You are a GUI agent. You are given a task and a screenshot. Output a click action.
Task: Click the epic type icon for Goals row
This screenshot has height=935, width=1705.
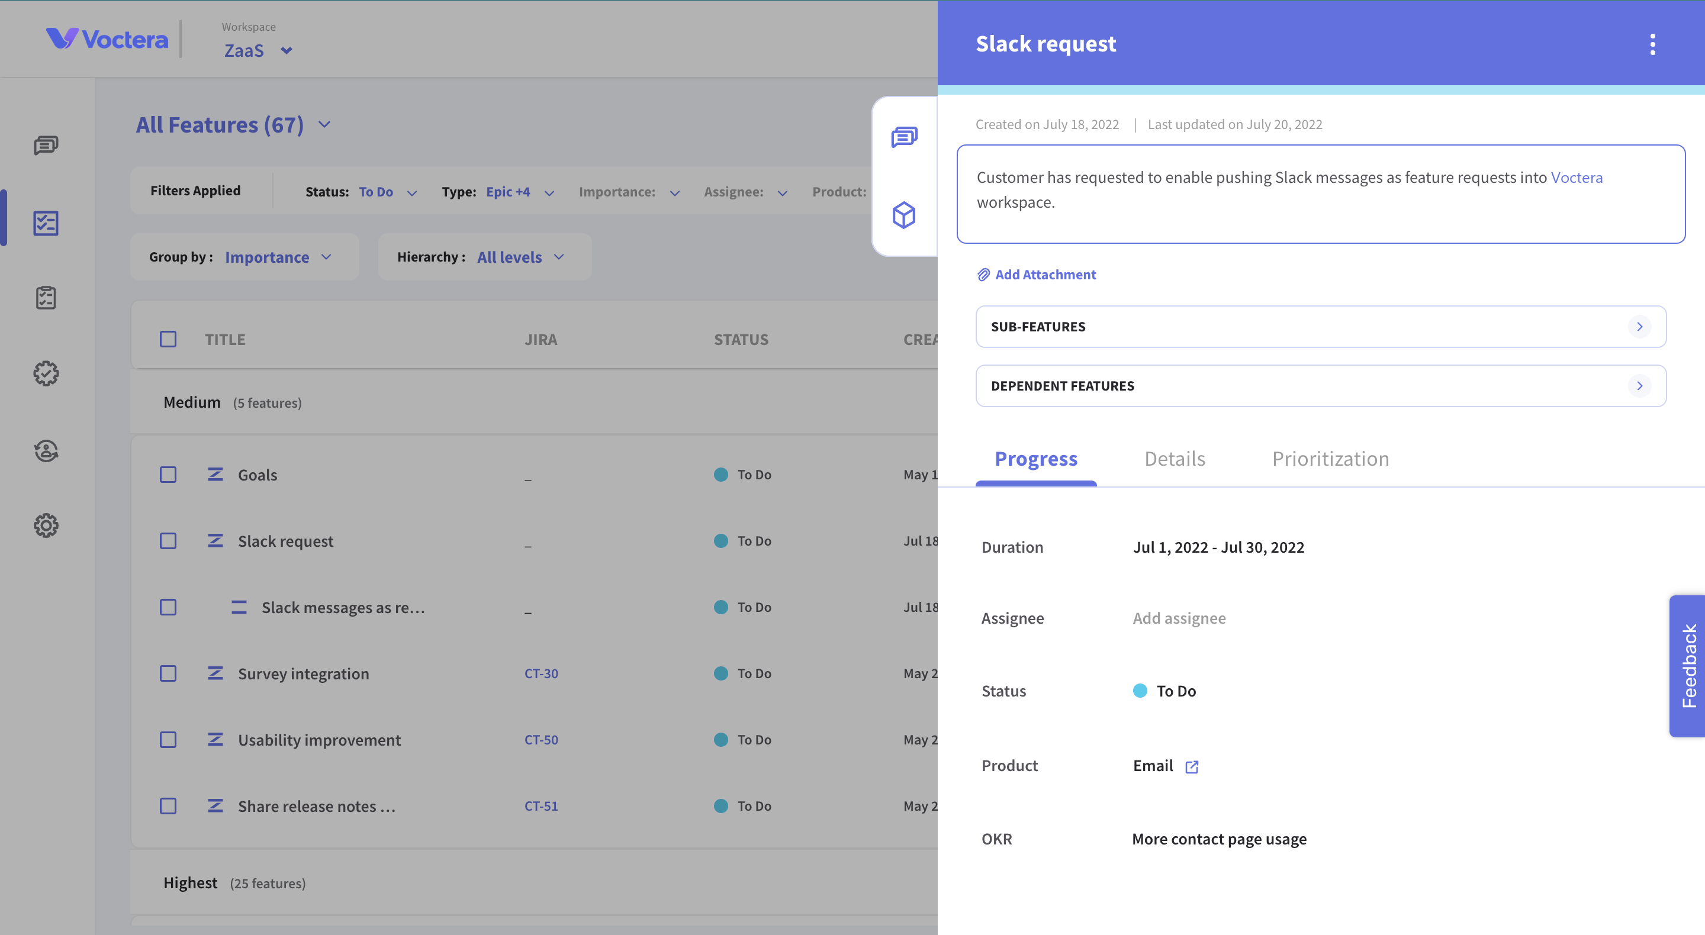pyautogui.click(x=215, y=475)
